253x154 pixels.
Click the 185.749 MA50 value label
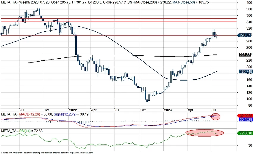click(246, 71)
